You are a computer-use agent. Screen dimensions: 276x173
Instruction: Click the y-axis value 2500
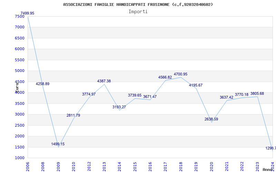coord(20,125)
